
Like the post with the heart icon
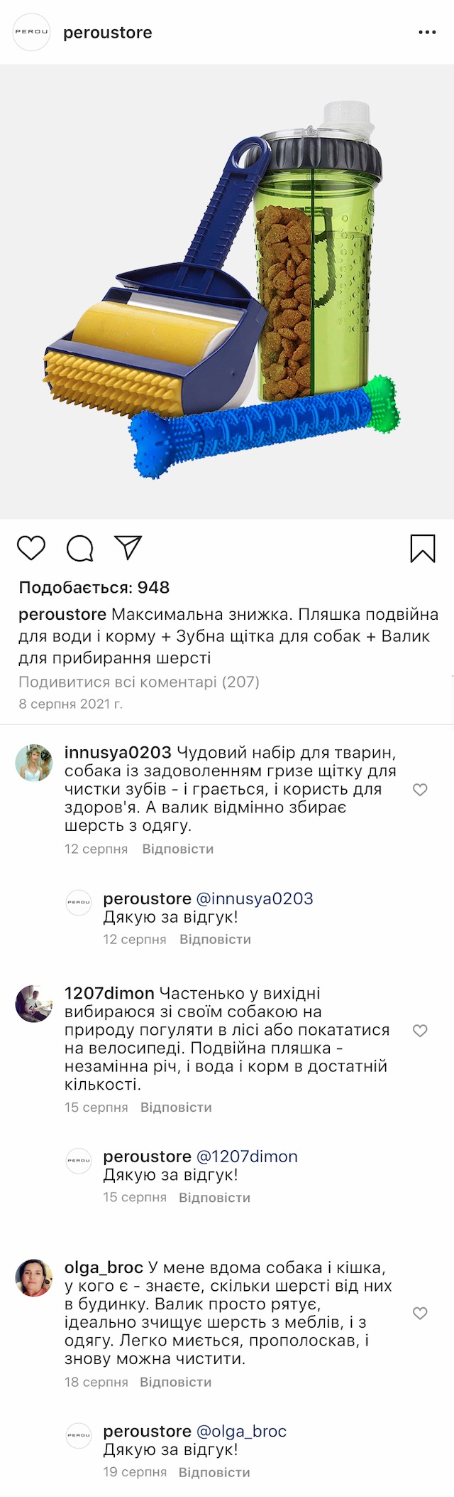[31, 548]
